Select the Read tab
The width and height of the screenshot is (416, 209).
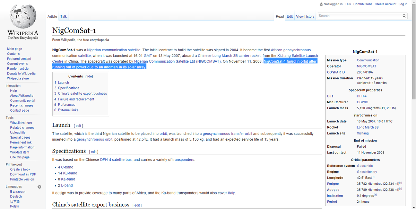tap(280, 16)
